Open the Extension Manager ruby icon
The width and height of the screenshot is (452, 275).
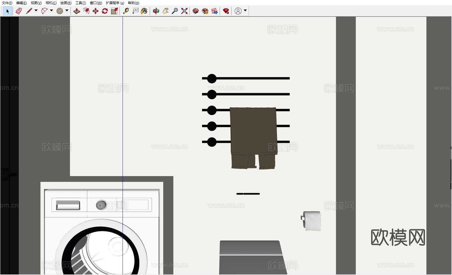coord(226,11)
